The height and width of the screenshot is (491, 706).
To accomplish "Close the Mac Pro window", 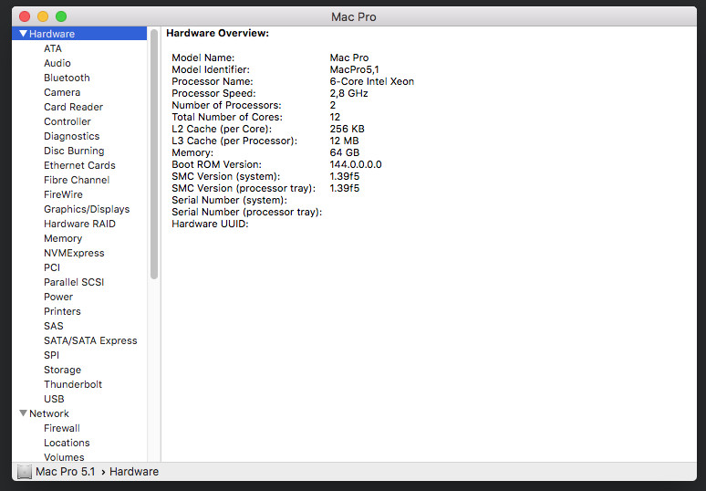I will coord(25,16).
